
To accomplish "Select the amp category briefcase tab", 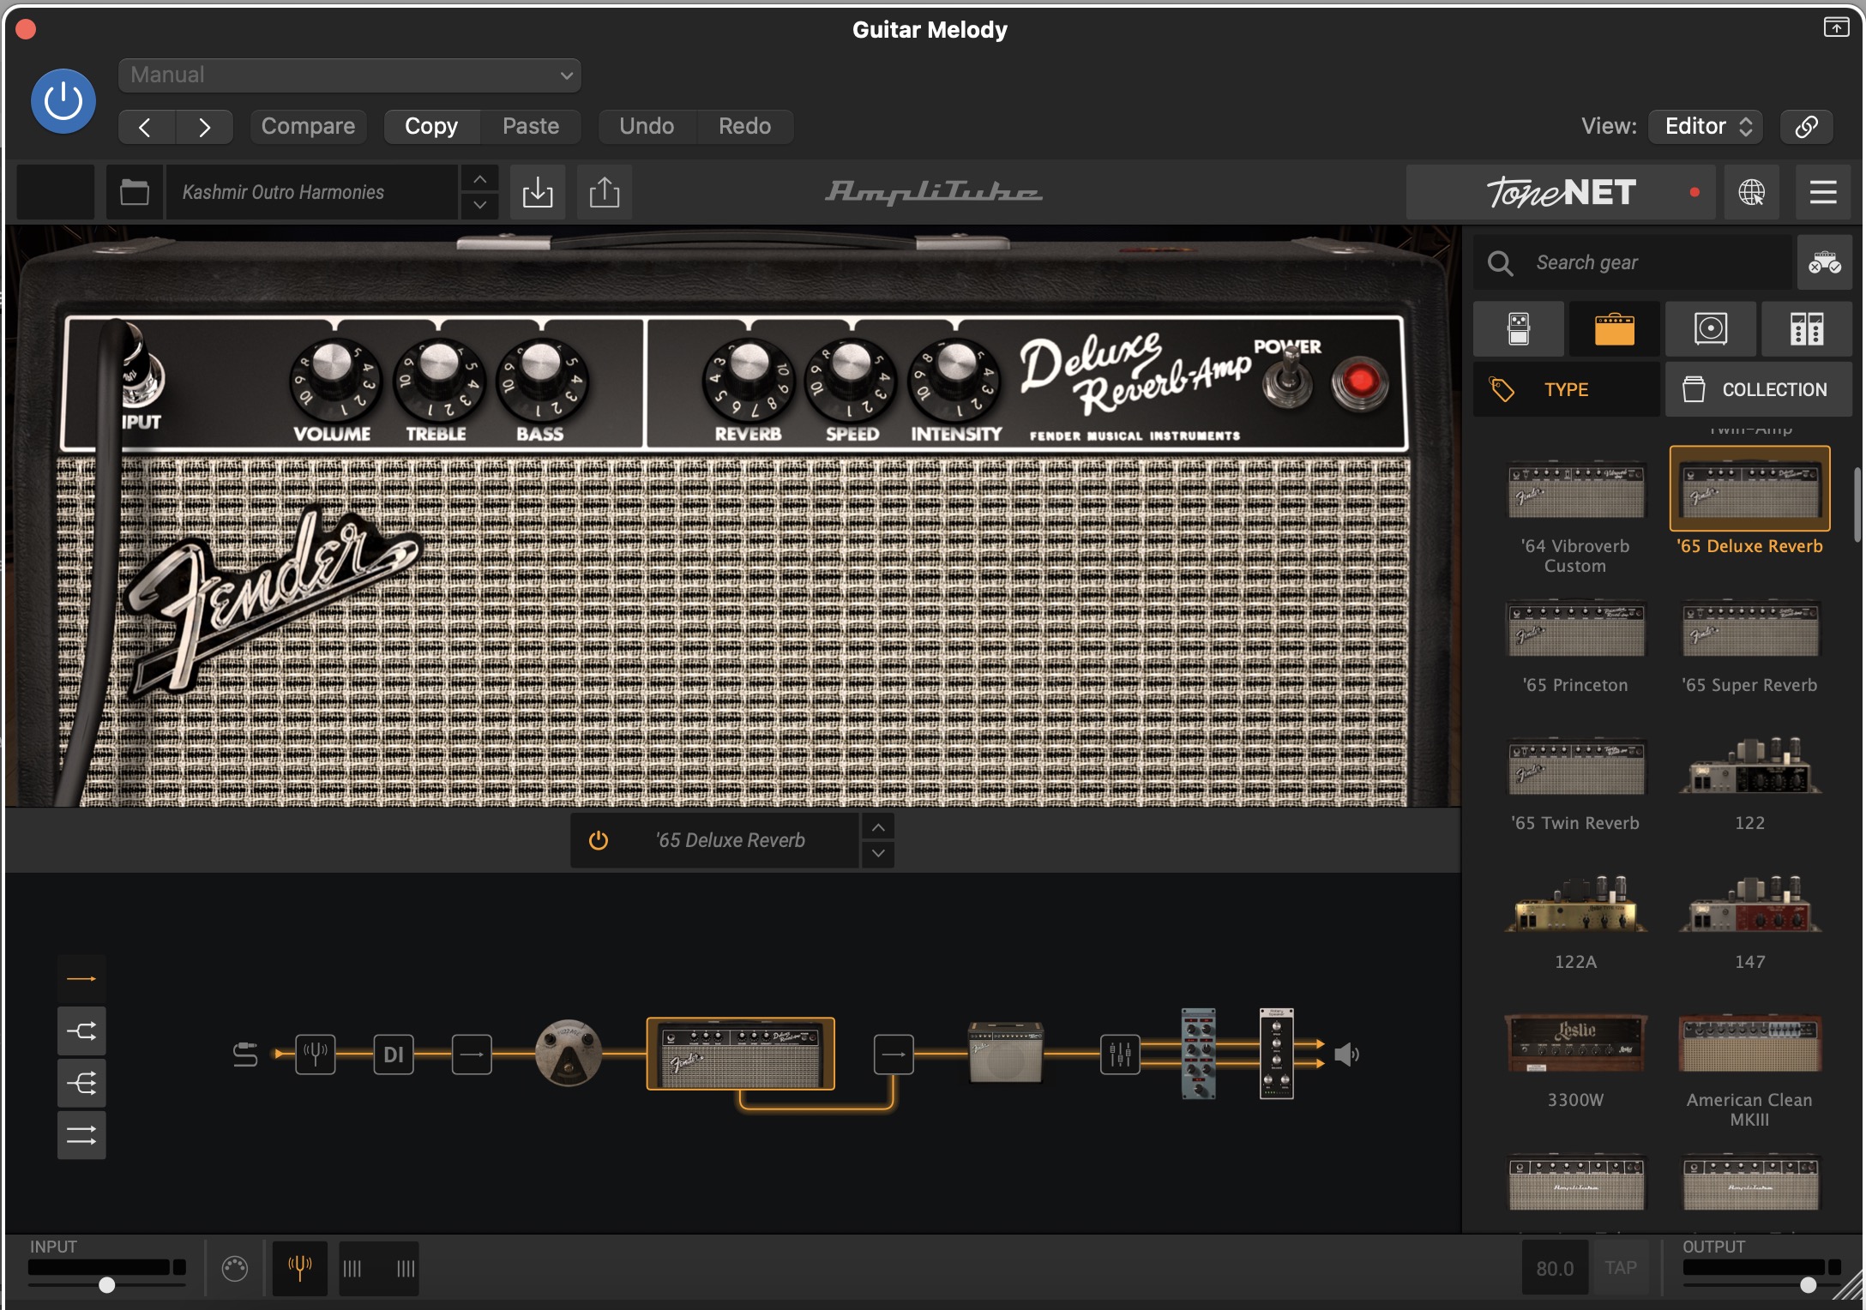I will tap(1614, 329).
